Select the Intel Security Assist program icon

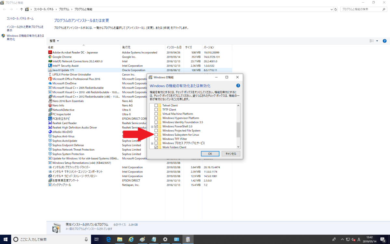coord(50,66)
